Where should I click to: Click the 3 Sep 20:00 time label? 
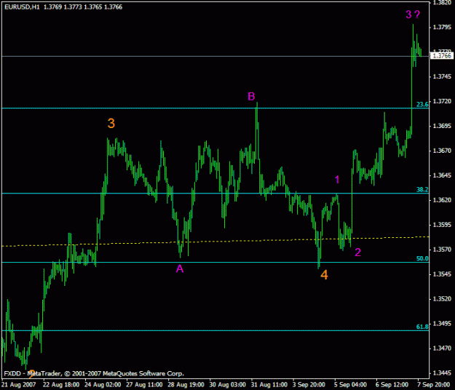[309, 384]
